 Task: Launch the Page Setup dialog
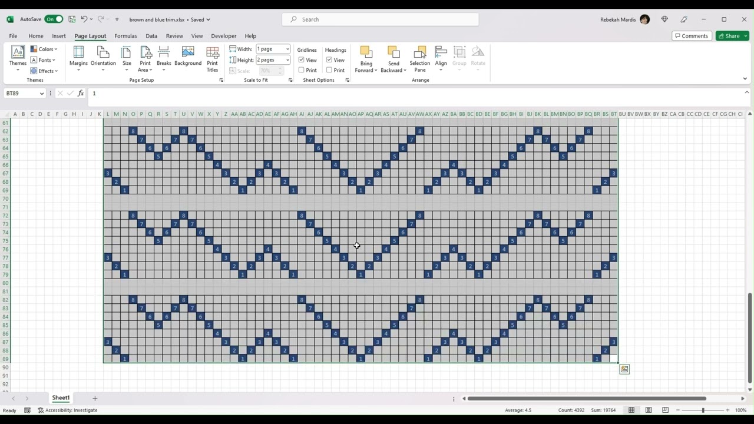[x=221, y=80]
